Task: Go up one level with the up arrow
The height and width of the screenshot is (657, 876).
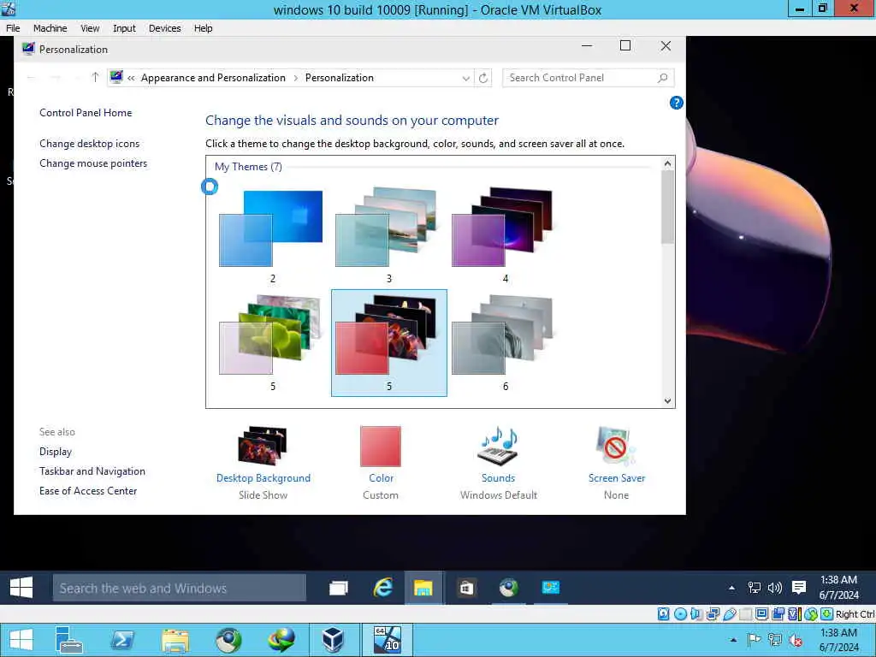Action: pos(95,78)
